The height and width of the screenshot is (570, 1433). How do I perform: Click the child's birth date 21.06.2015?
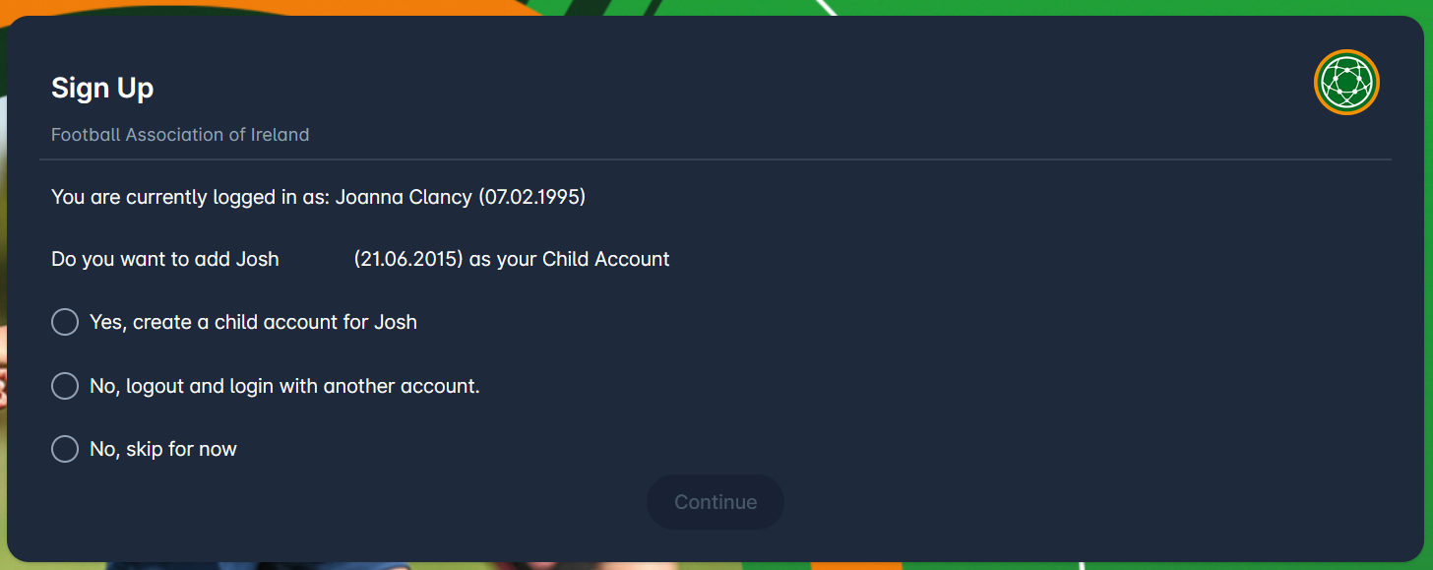click(x=408, y=259)
